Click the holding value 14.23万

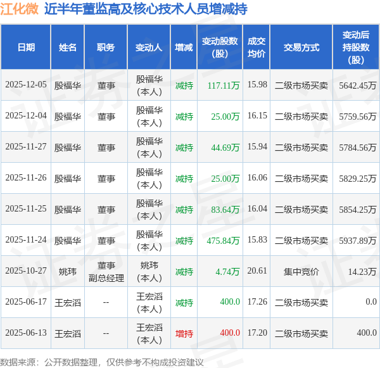point(362,272)
